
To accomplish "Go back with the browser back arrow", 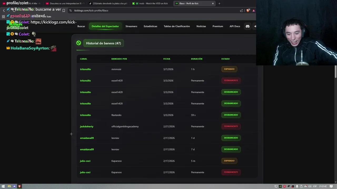I will [x=4, y=10].
